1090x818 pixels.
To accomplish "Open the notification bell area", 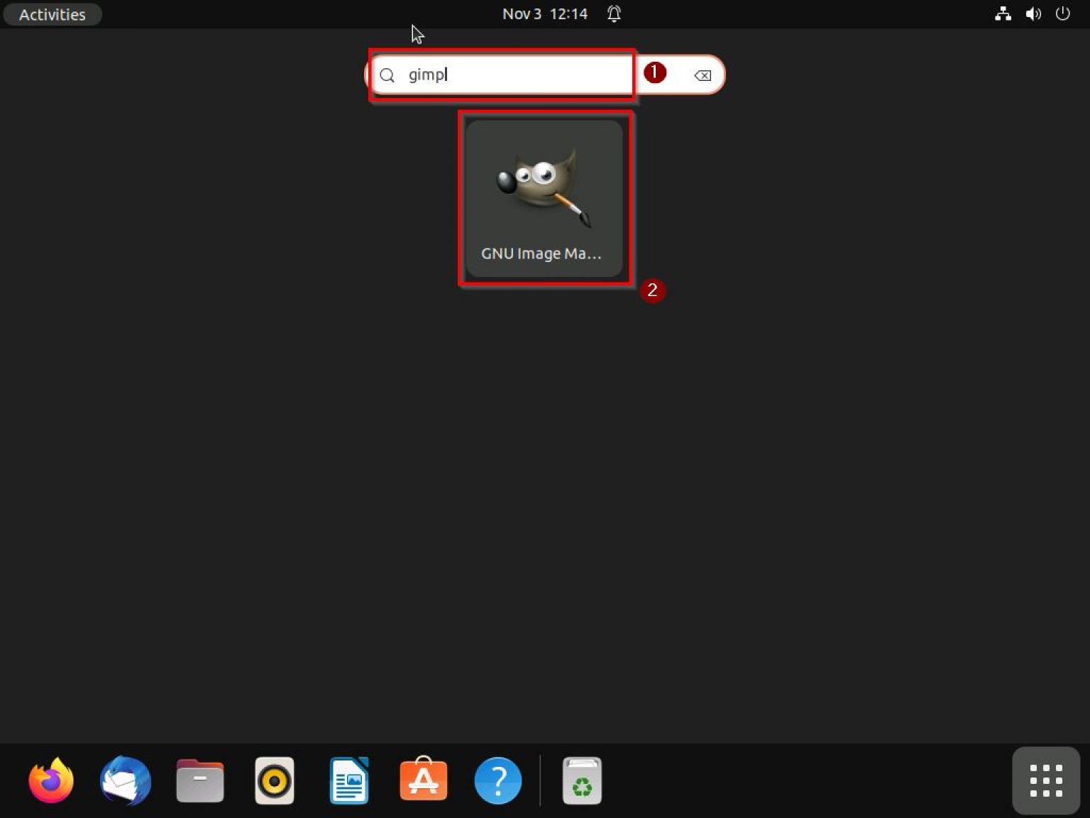I will pos(613,13).
